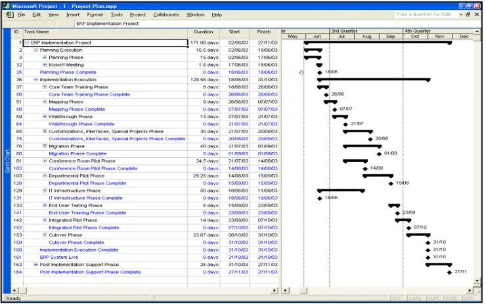
Task: Collapse the ERP Implementation Project summary task
Action: [x=27, y=43]
